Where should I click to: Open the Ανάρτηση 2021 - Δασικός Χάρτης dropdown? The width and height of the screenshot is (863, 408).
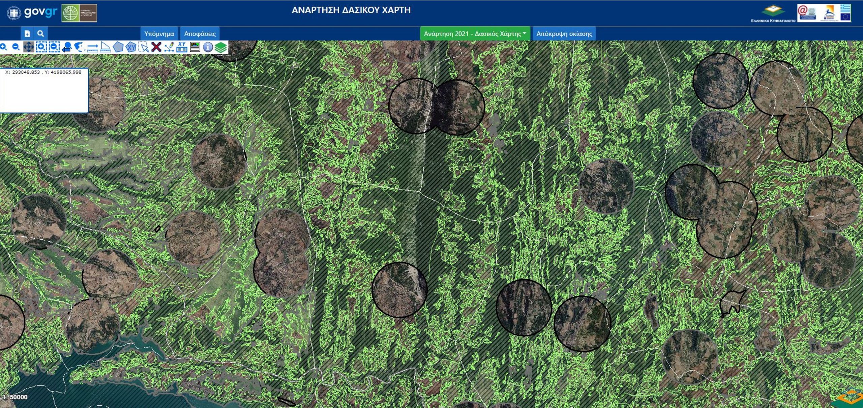click(475, 34)
